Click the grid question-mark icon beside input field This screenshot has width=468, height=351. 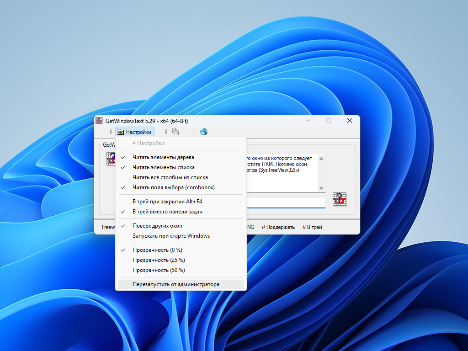pos(340,199)
